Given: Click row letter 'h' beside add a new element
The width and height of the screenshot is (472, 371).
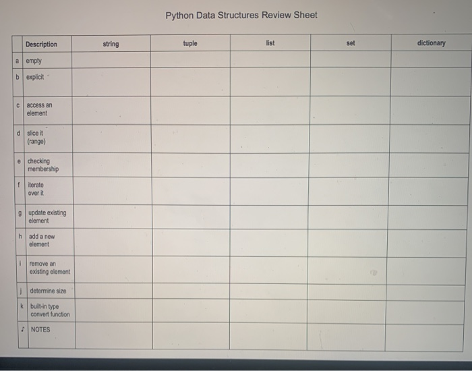Looking at the screenshot, I should coord(20,236).
